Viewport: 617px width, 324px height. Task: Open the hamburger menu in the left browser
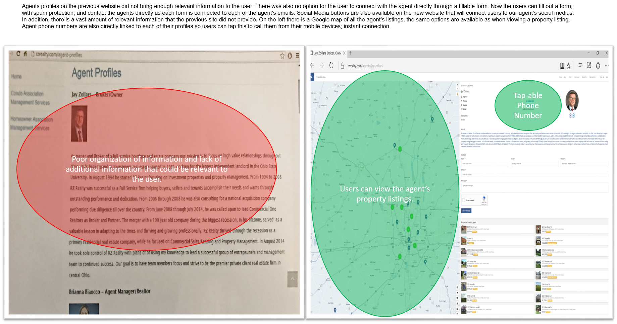pyautogui.click(x=297, y=56)
